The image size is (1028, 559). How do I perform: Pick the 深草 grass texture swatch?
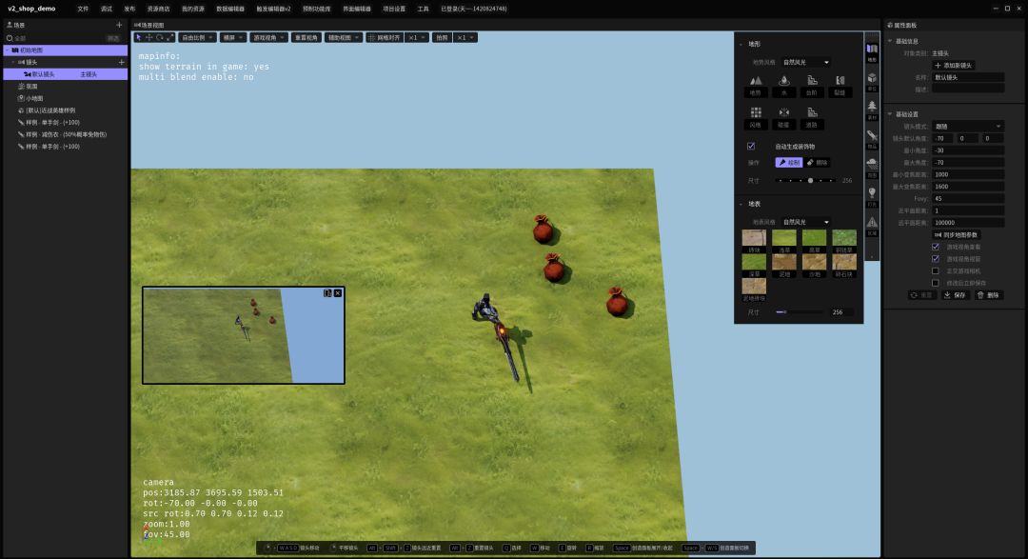754,266
